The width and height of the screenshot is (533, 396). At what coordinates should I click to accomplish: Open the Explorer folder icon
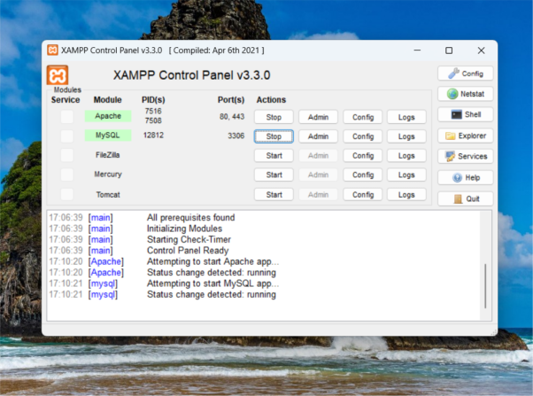click(x=466, y=136)
